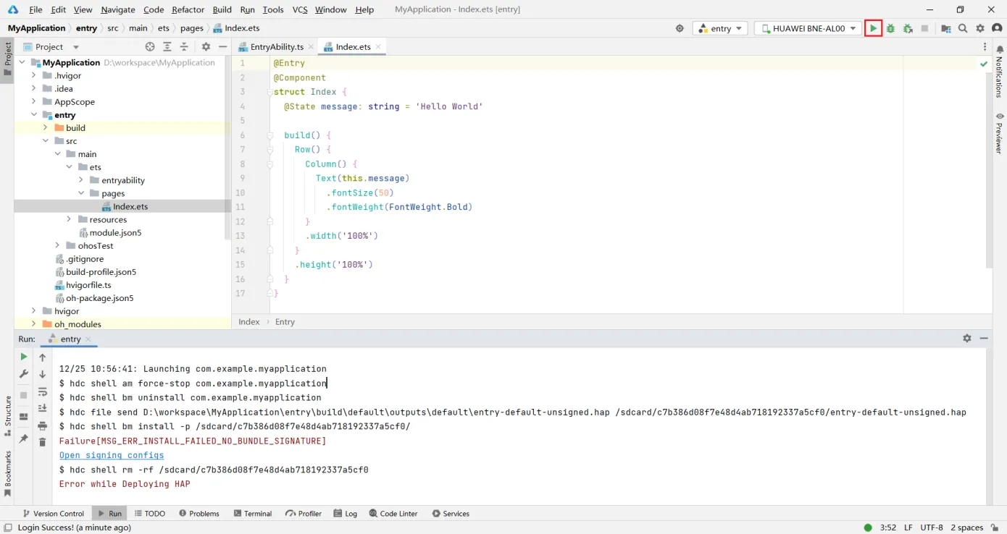The image size is (1007, 534).
Task: Toggle soft-wrap in the Run console
Action: [42, 393]
